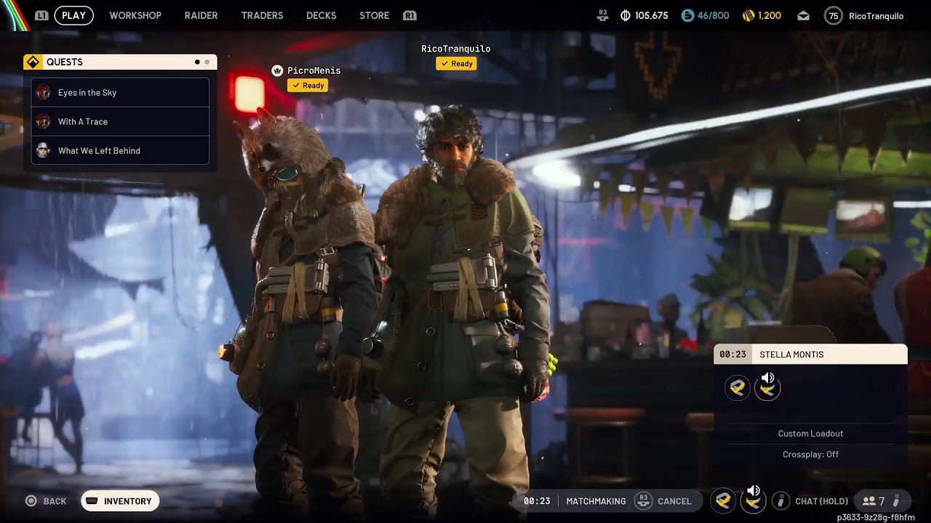This screenshot has width=931, height=523.
Task: Click the Eyes in the Sky trader portrait
Action: [x=43, y=92]
